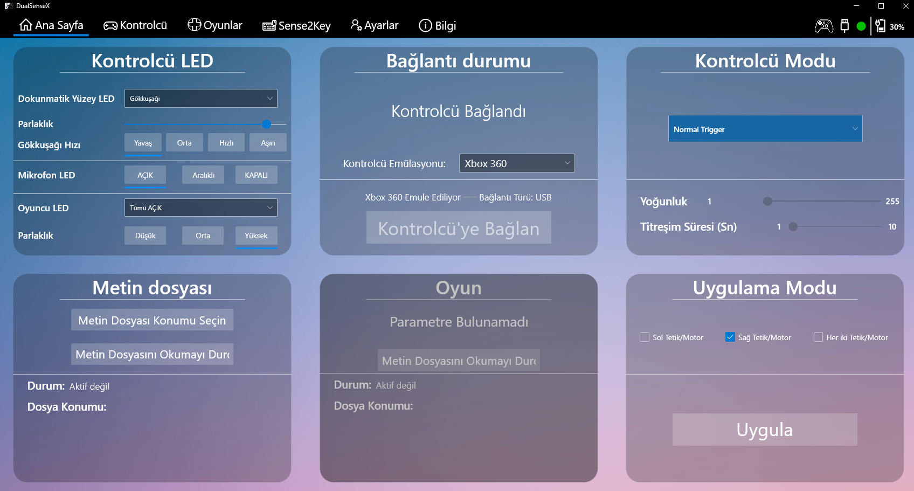Expand the Oyuncu LED dropdown

tap(201, 208)
